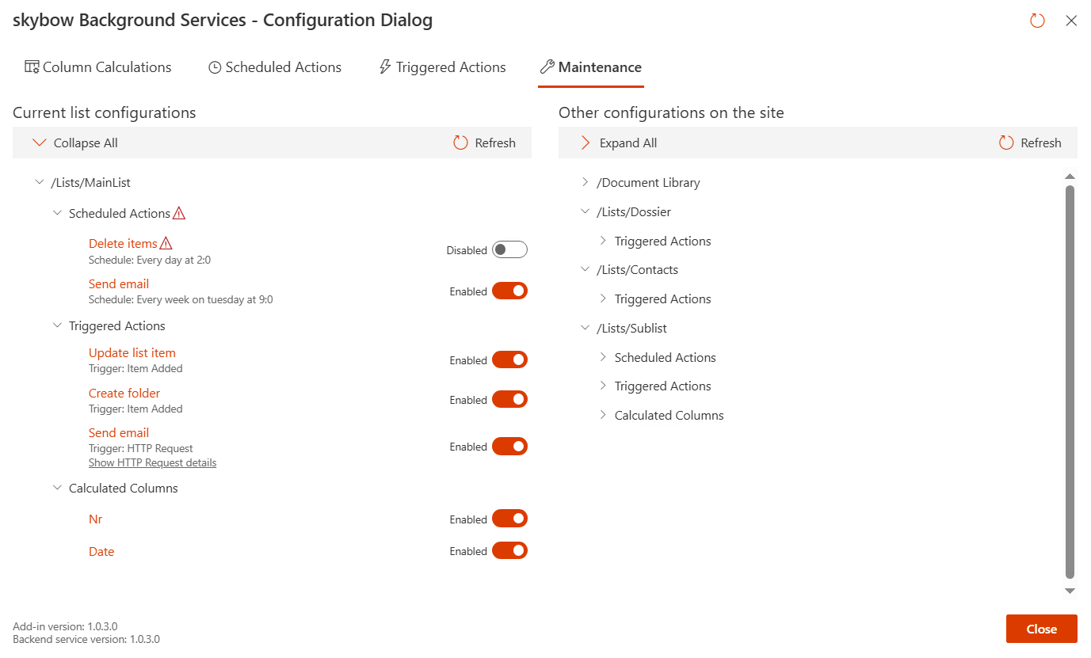Click the warning icon beside Delete items
Image resolution: width=1091 pixels, height=658 pixels.
pyautogui.click(x=166, y=244)
